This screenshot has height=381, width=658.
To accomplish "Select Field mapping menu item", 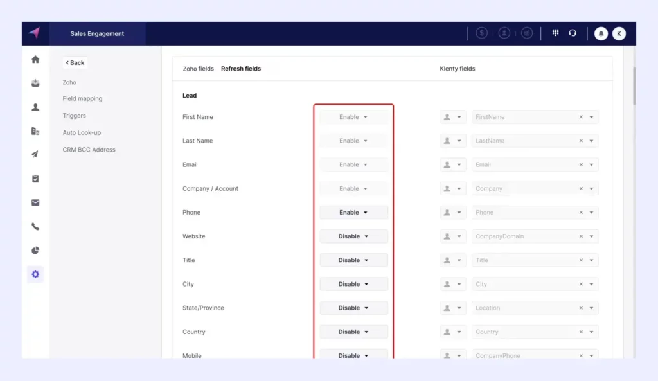I will tap(83, 98).
